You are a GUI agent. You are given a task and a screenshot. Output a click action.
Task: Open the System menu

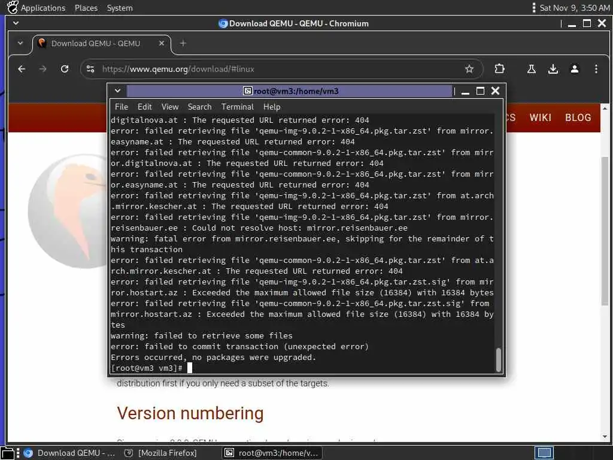coord(120,8)
